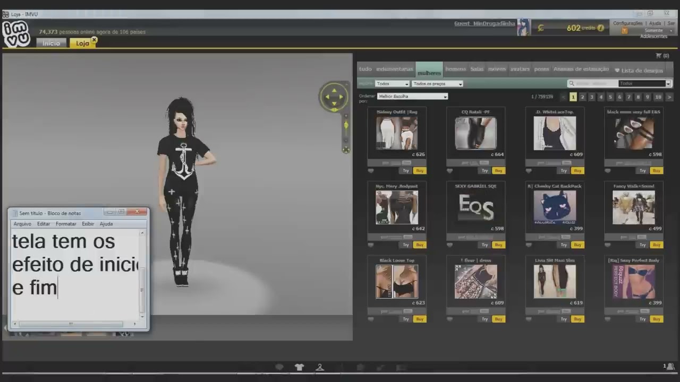Close the Loja tab
This screenshot has height=382, width=680.
[94, 40]
